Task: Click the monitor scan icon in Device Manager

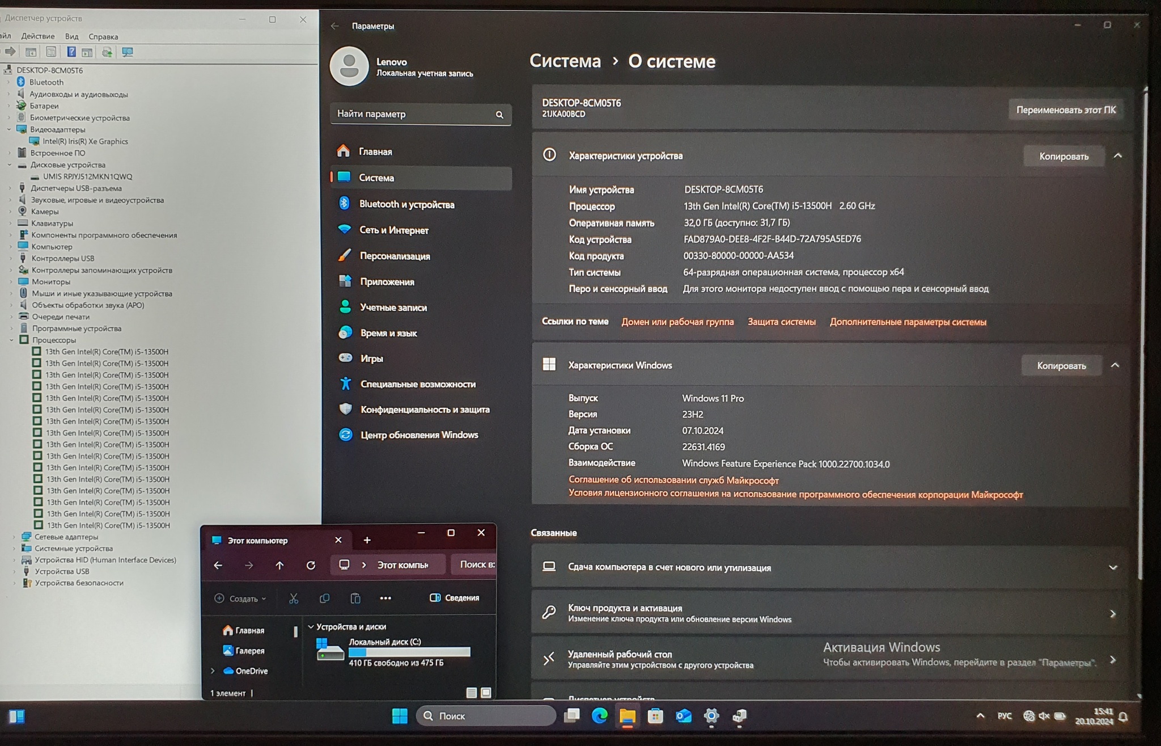Action: tap(128, 52)
